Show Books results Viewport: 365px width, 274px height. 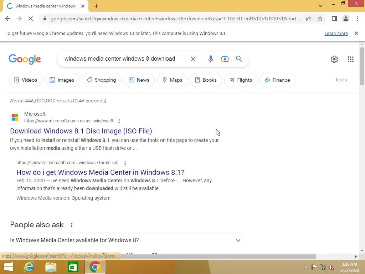pos(206,80)
